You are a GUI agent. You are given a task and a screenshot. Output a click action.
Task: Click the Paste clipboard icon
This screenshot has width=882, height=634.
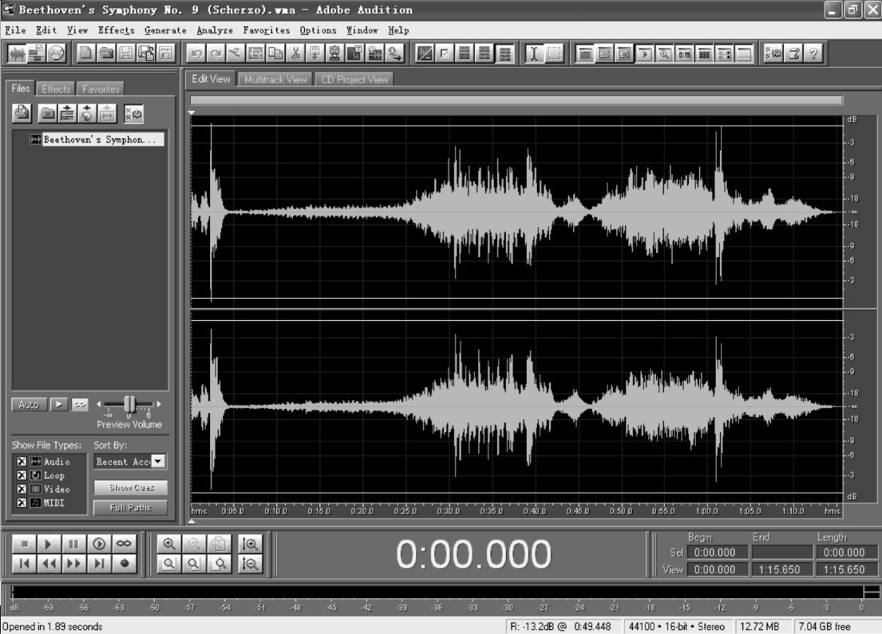[x=315, y=53]
